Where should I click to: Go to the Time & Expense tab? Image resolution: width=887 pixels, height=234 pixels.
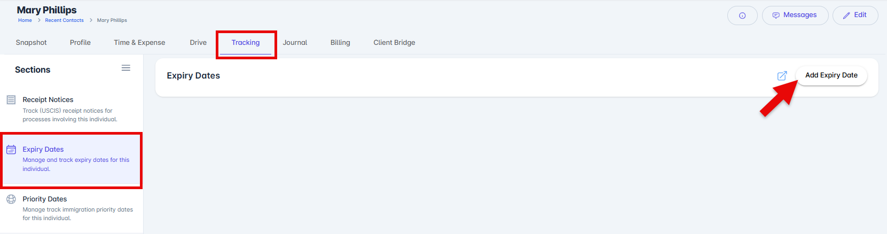pyautogui.click(x=139, y=43)
